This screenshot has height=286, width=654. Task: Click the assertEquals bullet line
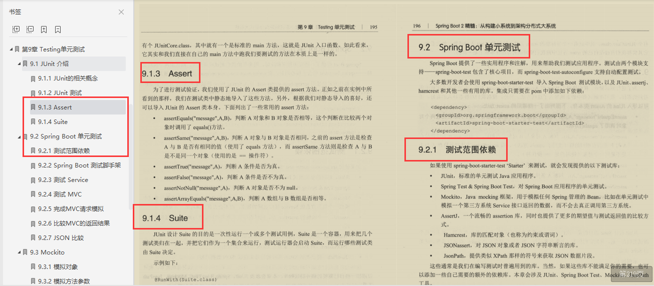coord(268,122)
